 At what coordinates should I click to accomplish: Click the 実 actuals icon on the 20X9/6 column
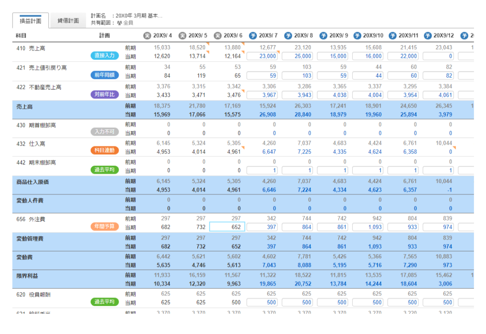217,35
